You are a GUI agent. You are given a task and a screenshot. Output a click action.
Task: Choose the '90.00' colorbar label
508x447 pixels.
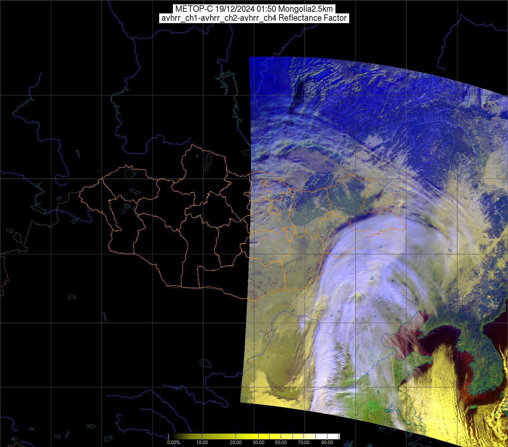pos(327,442)
